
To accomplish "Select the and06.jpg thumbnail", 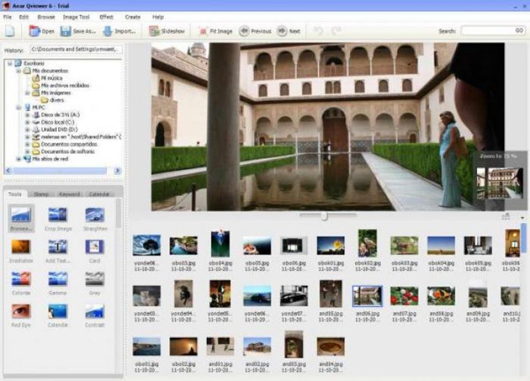I will tap(367, 296).
